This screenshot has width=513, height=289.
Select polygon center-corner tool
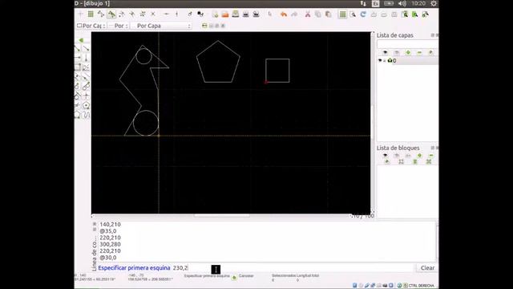(86, 105)
